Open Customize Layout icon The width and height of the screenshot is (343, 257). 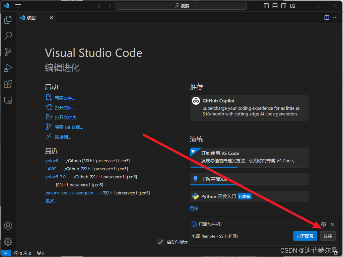click(x=293, y=6)
